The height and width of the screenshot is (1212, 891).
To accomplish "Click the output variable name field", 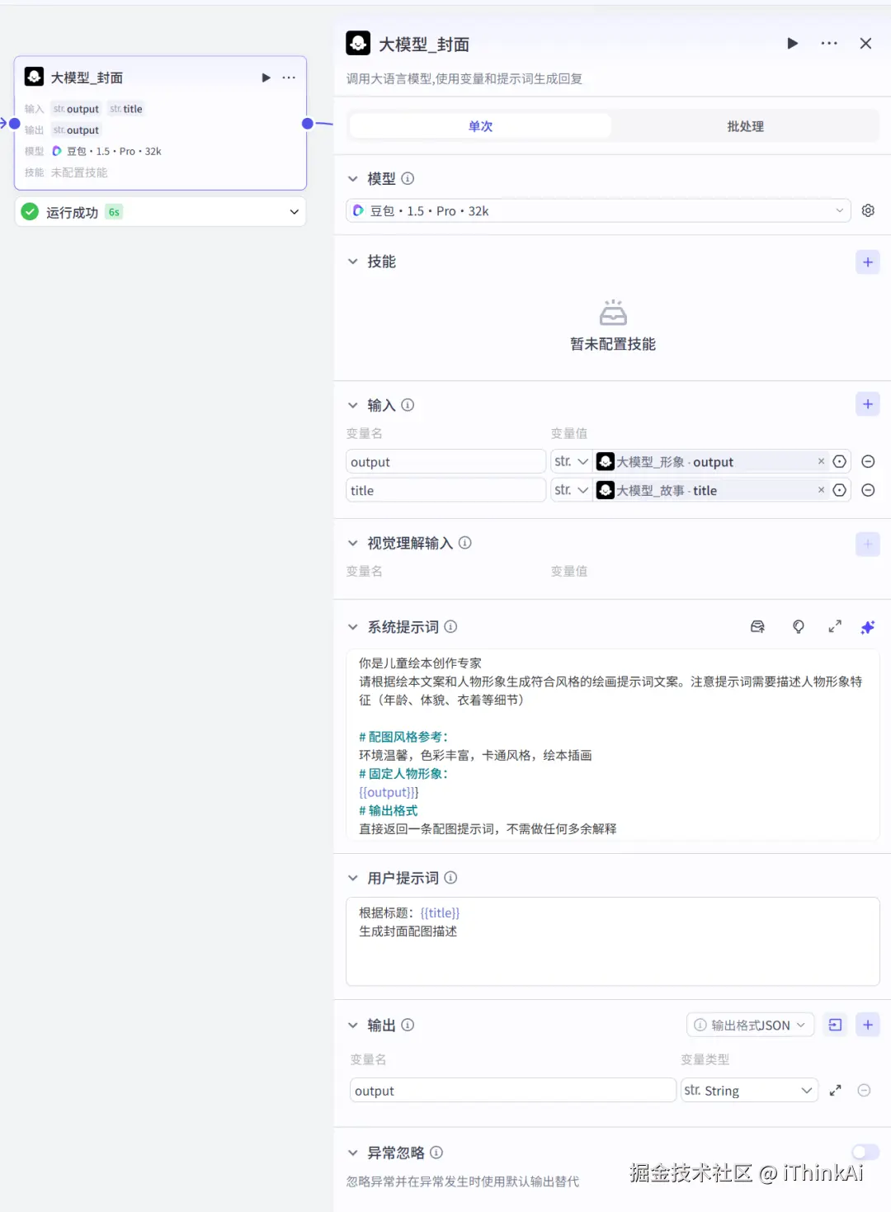I will coord(512,1090).
